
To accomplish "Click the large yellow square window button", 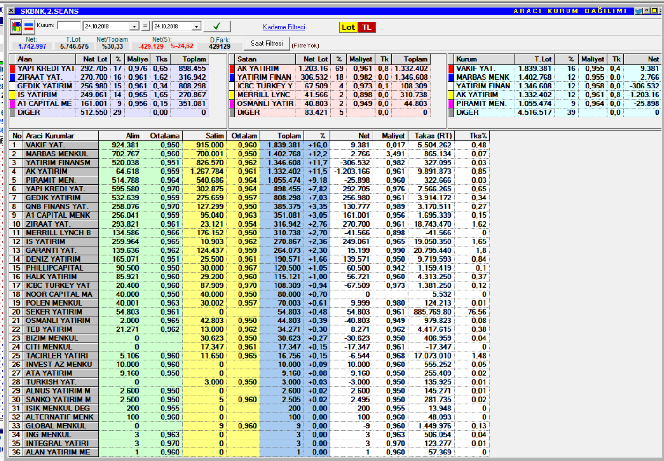I will tap(654, 10).
